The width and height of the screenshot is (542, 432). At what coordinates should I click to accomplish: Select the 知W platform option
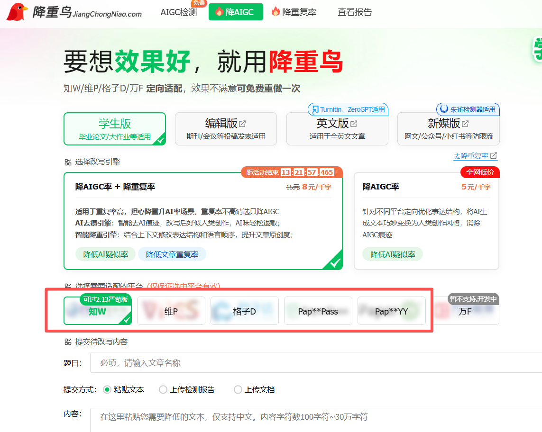(x=98, y=311)
